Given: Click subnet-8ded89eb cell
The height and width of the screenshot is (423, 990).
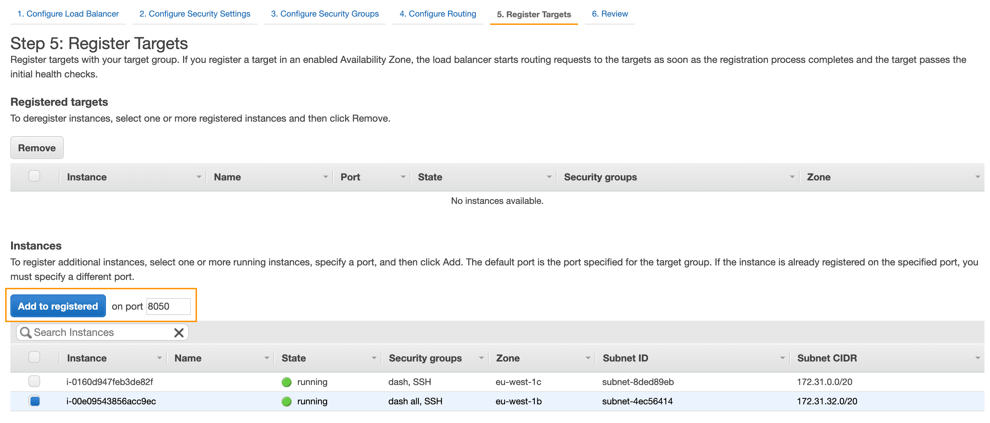Looking at the screenshot, I should click(638, 382).
